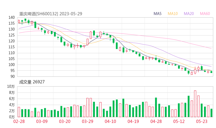This screenshot has width=216, height=128.
Task: Click the 03-20 date axis label
Action: (65, 121)
